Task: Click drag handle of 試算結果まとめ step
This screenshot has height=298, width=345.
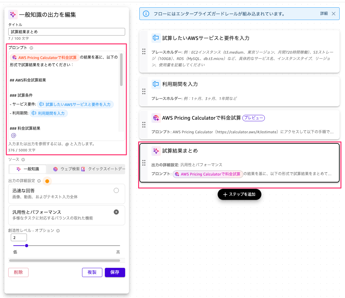Action: point(144,163)
